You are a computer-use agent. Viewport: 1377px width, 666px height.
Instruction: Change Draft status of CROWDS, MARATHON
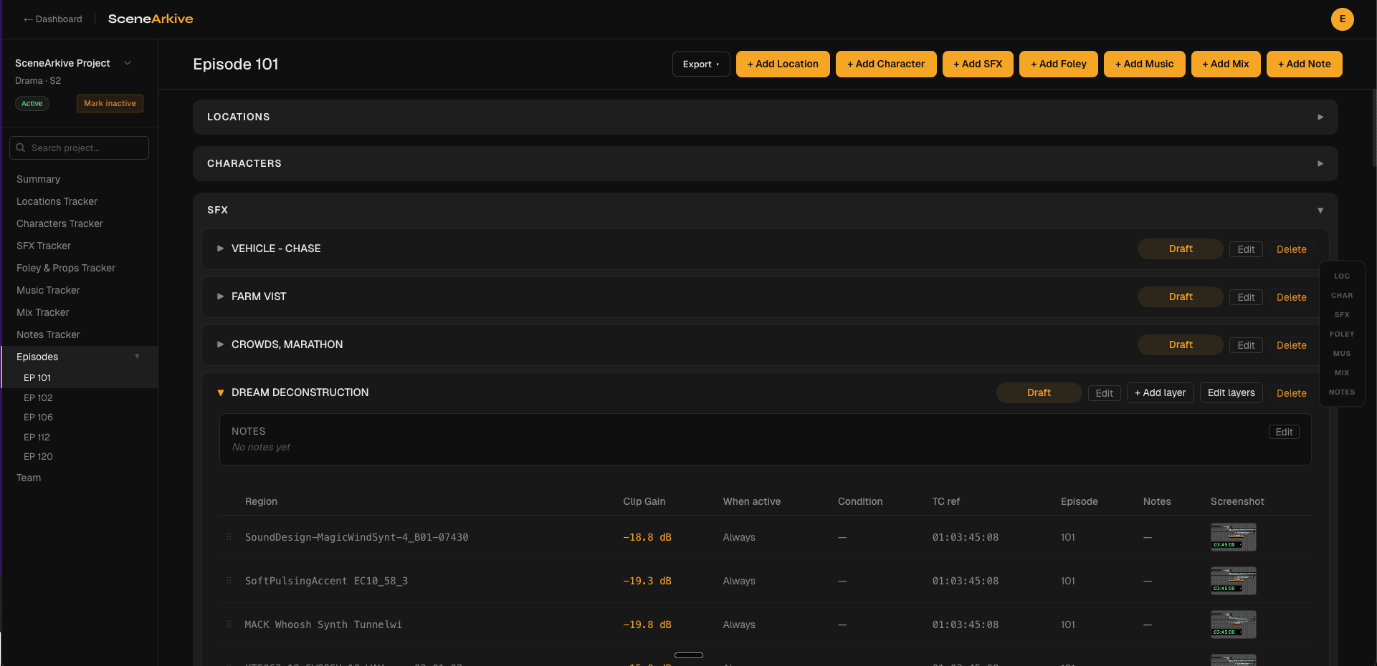1181,345
